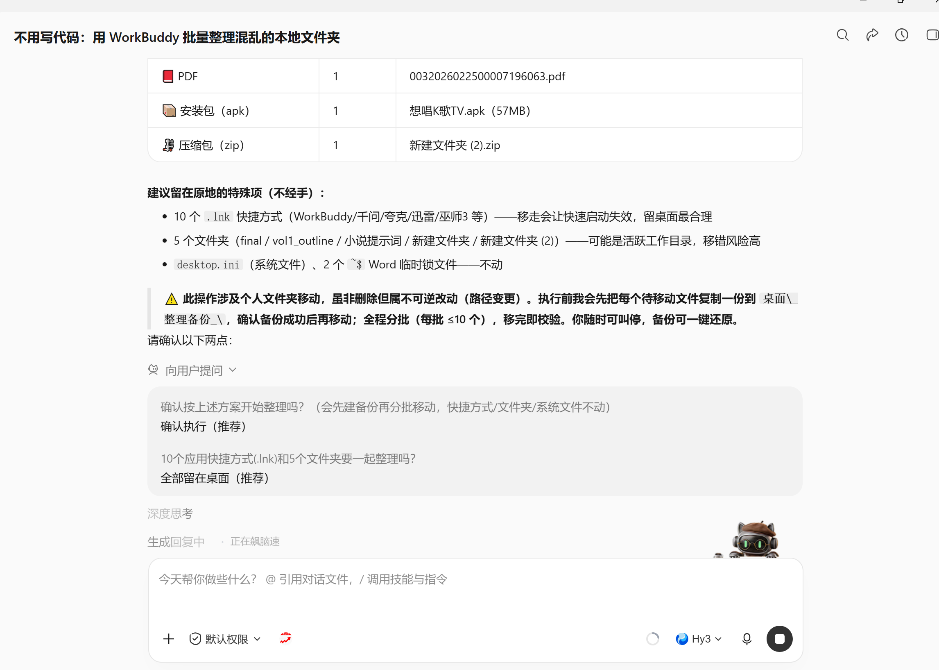This screenshot has width=939, height=670.
Task: Open the search icon in the header
Action: point(842,36)
